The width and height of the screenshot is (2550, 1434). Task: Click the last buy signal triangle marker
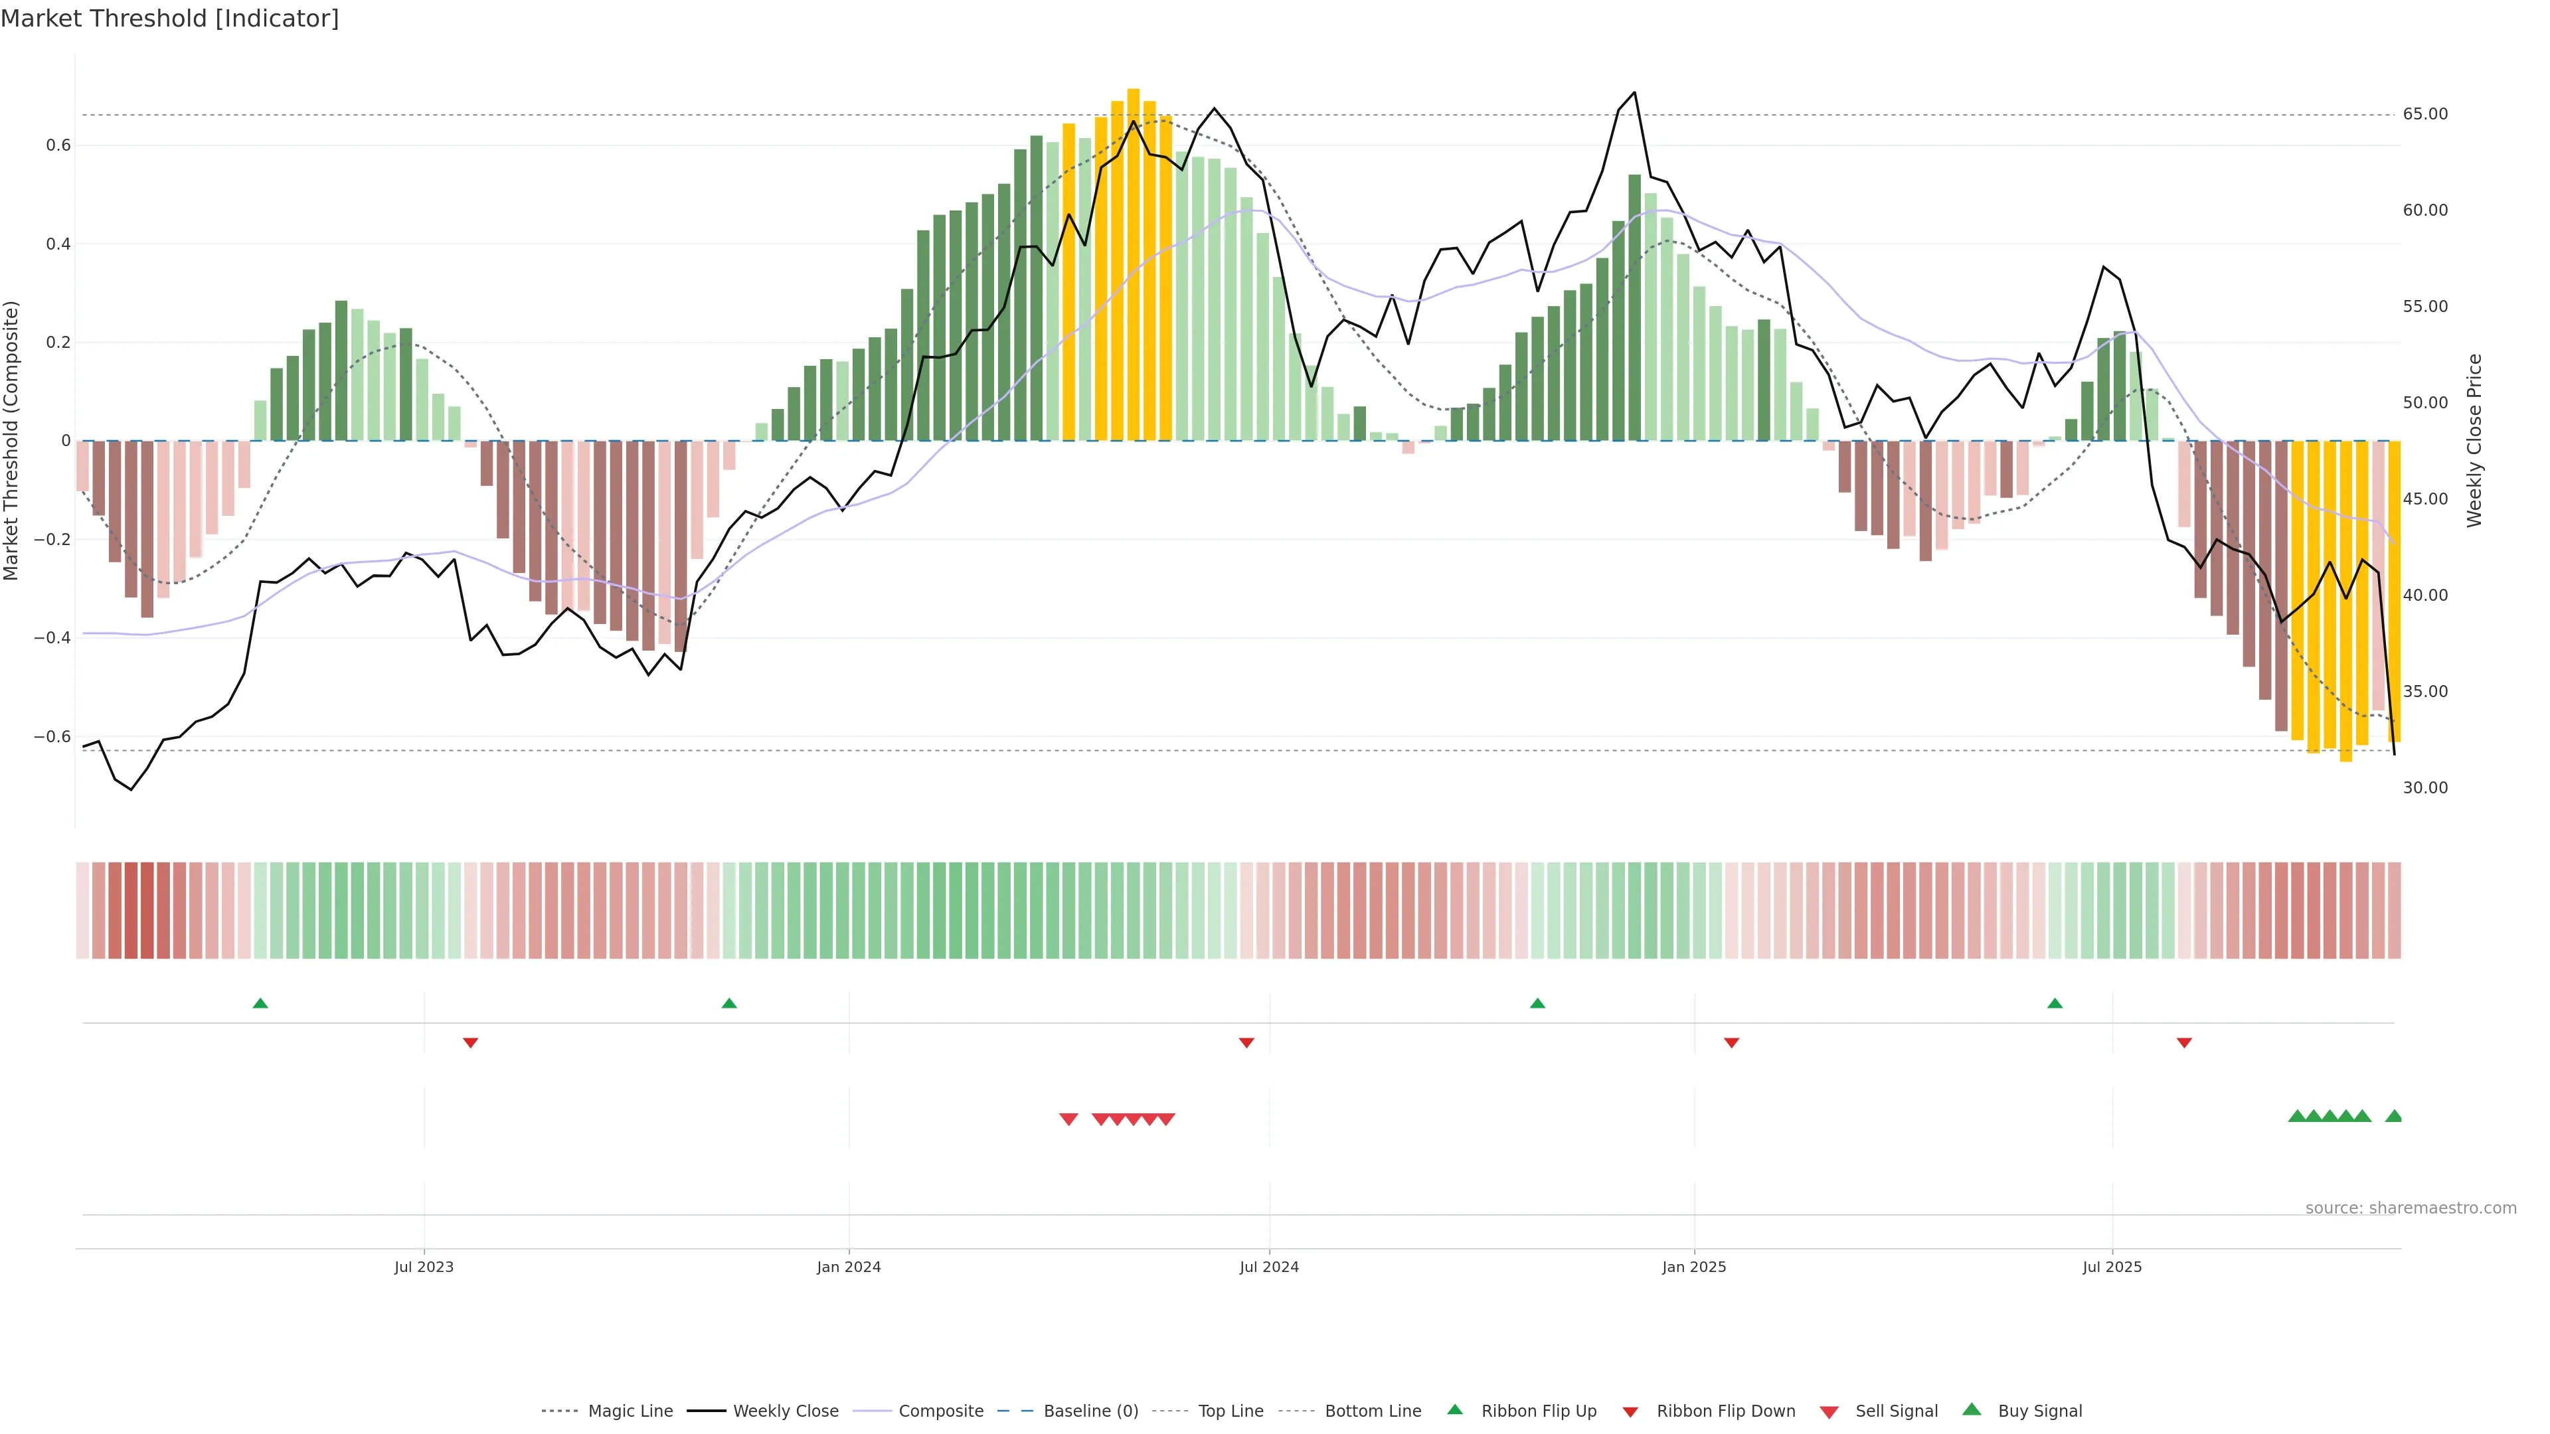(x=2393, y=1116)
